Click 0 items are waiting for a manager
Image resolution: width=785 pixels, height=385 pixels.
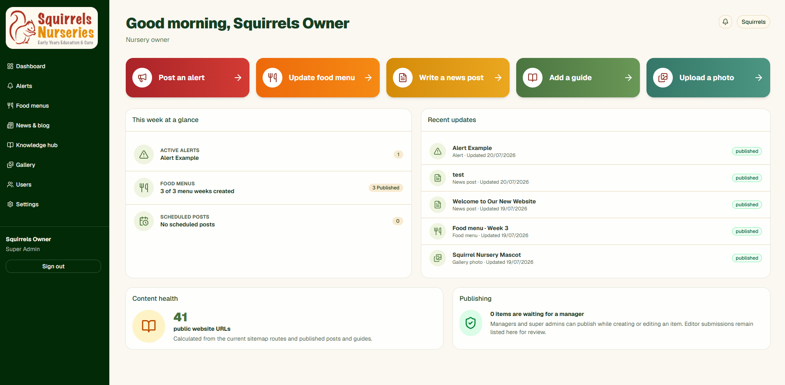click(537, 314)
